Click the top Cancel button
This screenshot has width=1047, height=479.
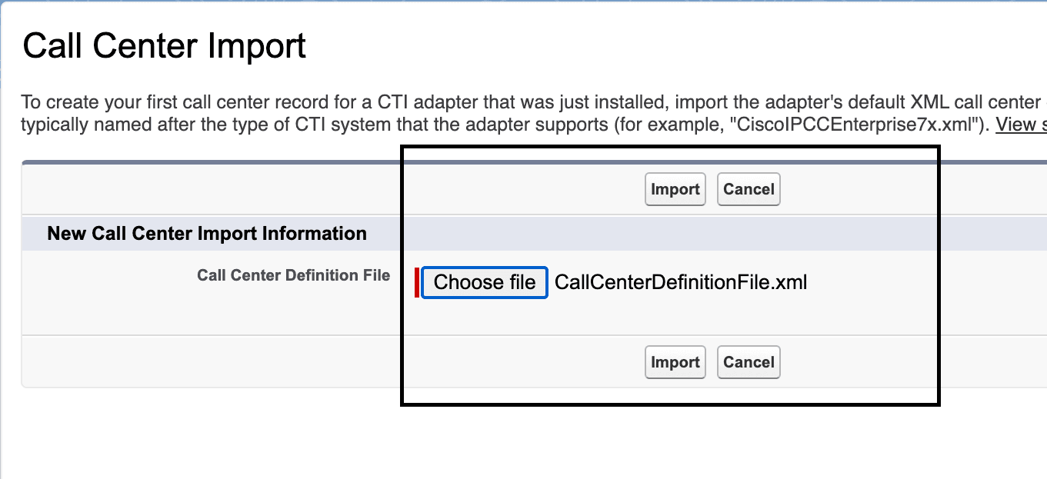click(749, 189)
